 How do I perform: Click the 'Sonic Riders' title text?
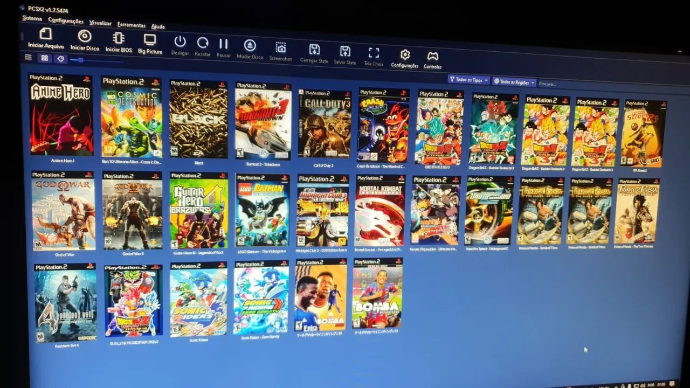coord(198,340)
